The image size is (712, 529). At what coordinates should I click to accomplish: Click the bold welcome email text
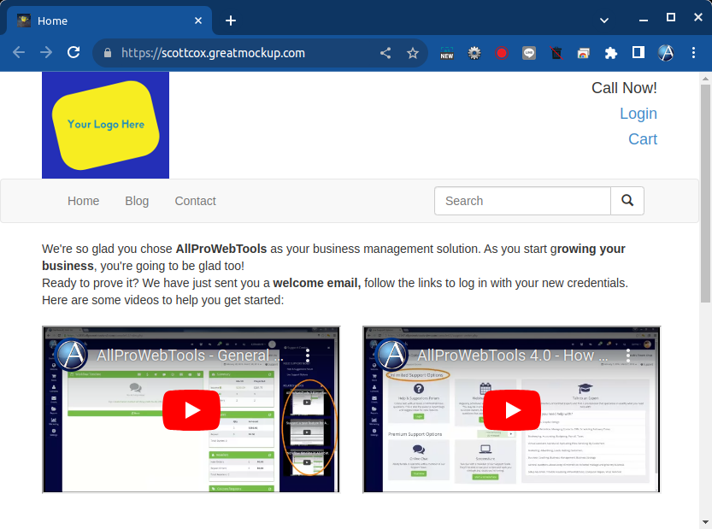click(317, 283)
